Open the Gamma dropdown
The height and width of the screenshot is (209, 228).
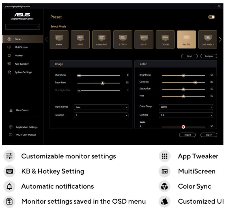click(186, 115)
